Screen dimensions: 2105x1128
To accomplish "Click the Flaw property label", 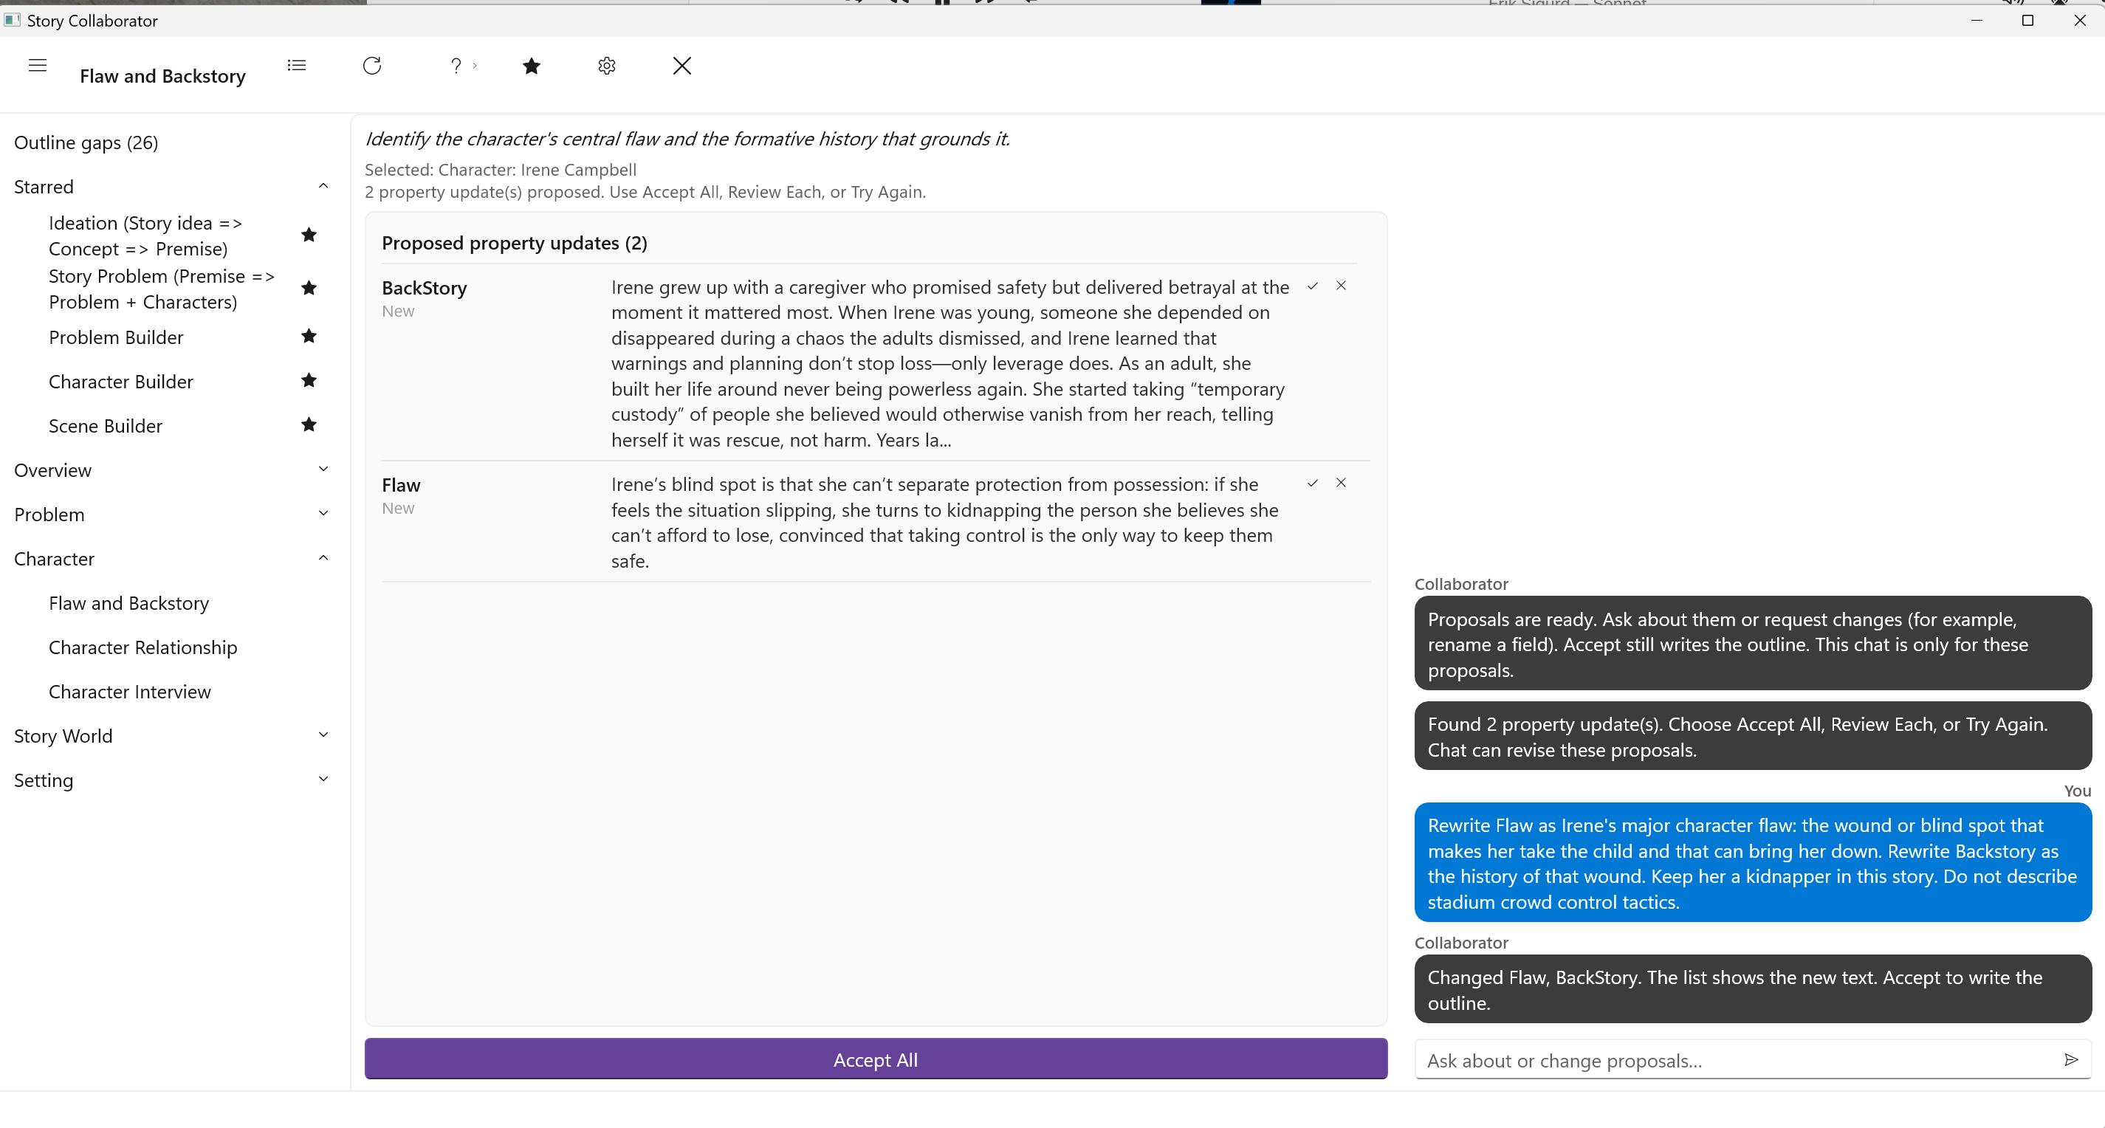I will [401, 484].
